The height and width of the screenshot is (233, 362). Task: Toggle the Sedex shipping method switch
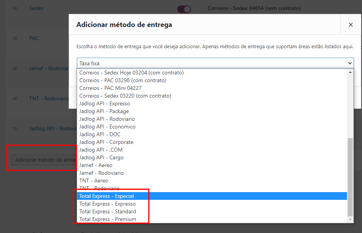tap(184, 9)
